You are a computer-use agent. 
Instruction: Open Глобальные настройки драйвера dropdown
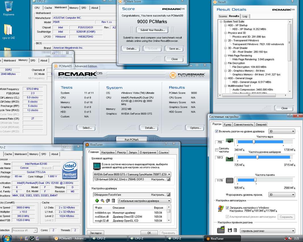pos(144,201)
